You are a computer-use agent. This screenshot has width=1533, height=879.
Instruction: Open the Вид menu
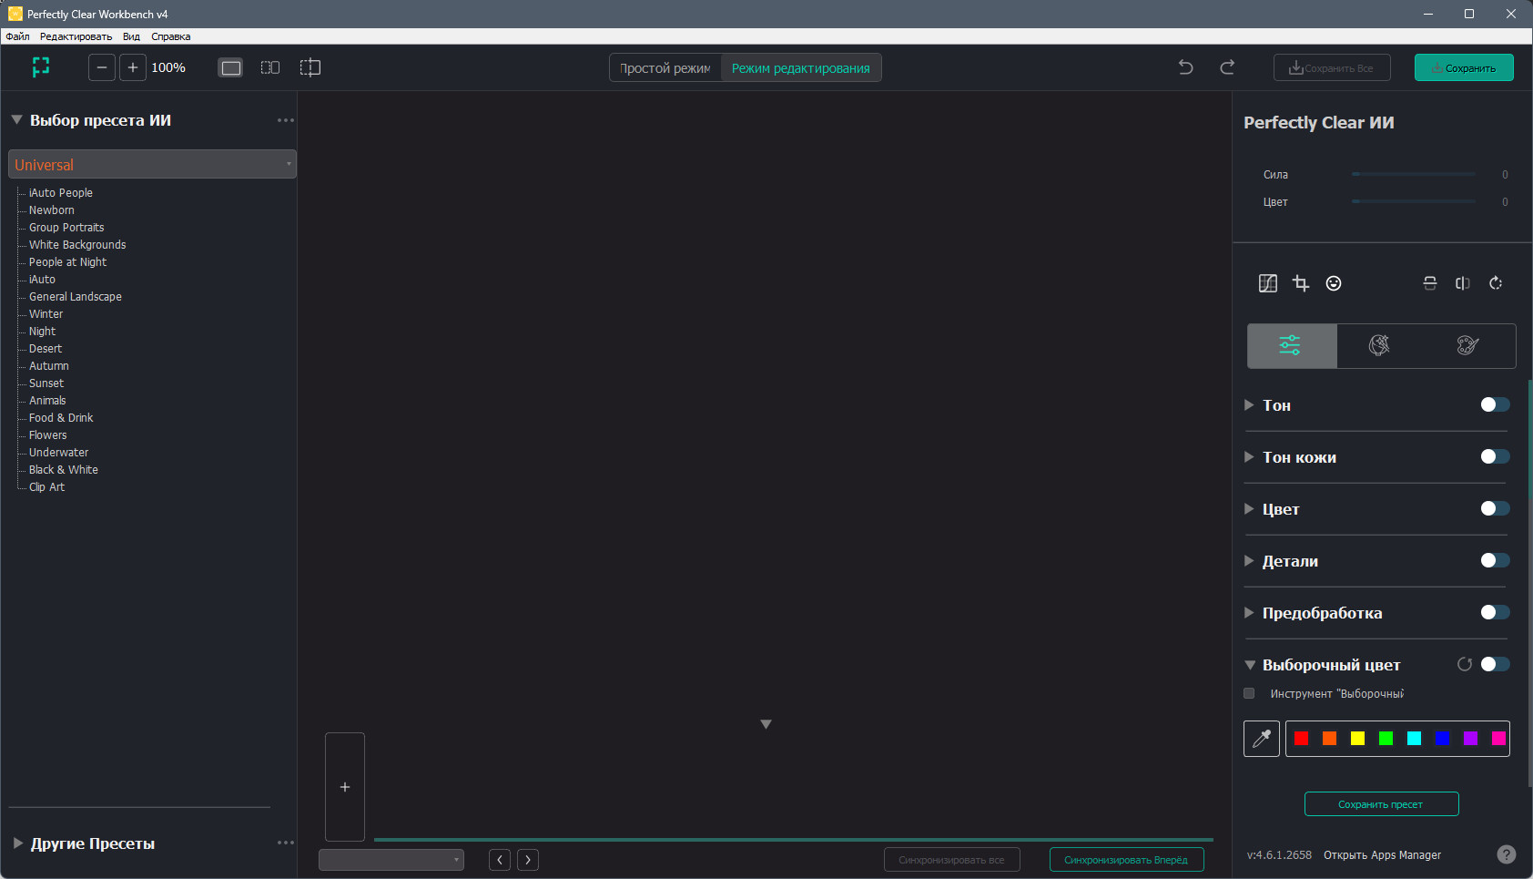pos(131,36)
